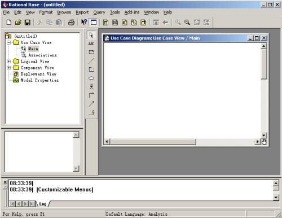Click the Paste clipboard icon

click(59, 23)
